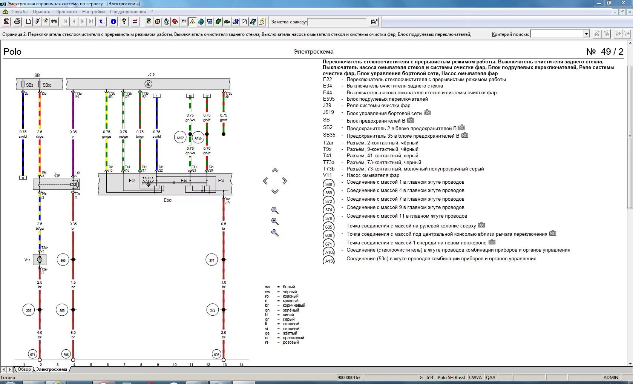Zoom out with the minus magnifier

pyautogui.click(x=275, y=233)
